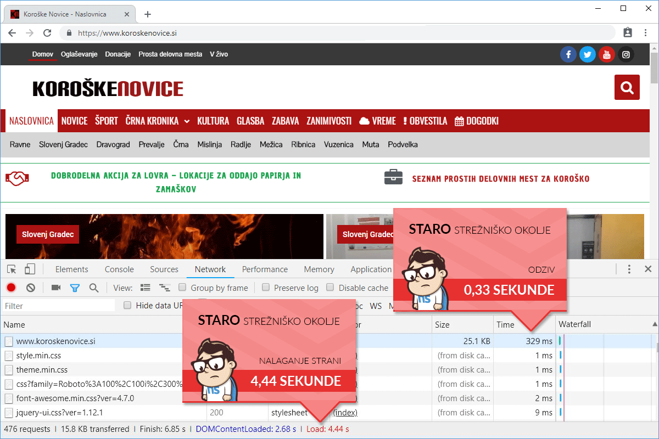Screen dimensions: 659x439
Task: Activate inspect element picker icon
Action: coord(12,269)
